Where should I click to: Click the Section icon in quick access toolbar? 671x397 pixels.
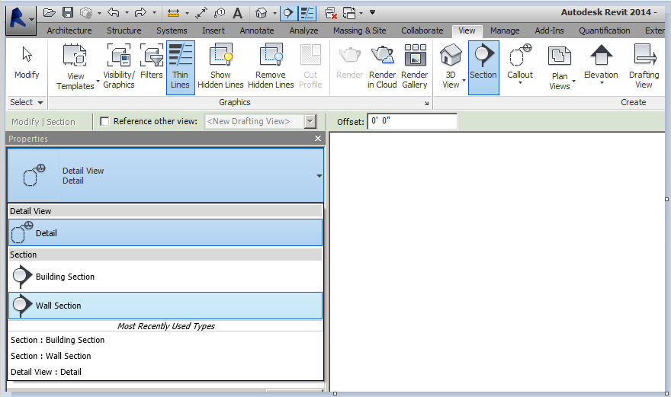(288, 13)
